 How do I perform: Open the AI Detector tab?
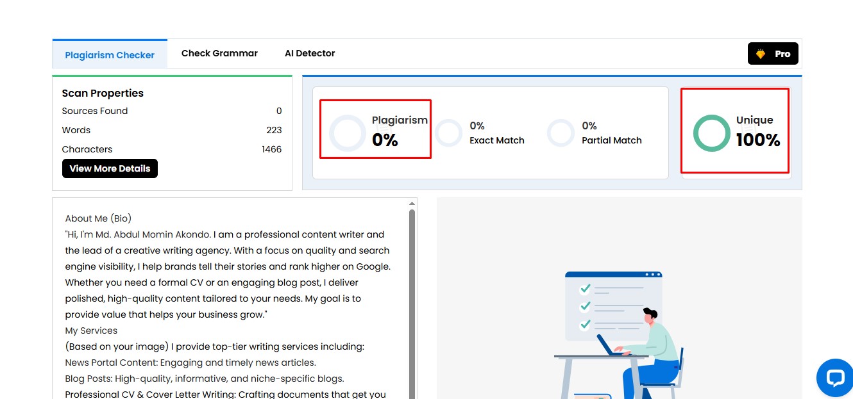tap(310, 53)
